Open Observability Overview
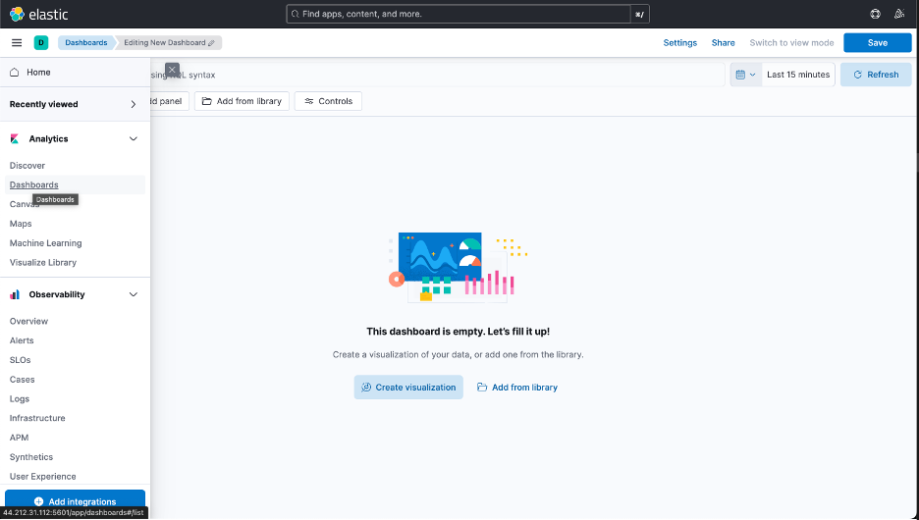 (x=28, y=321)
